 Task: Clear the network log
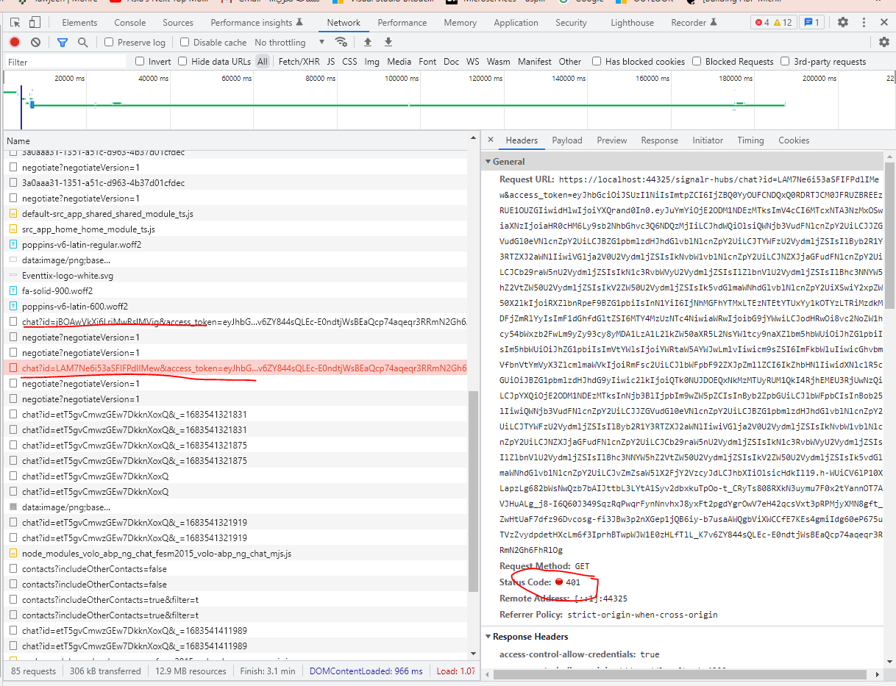[35, 43]
